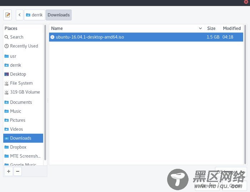Click the Videos folder icon
The height and width of the screenshot is (192, 250).
[6, 129]
